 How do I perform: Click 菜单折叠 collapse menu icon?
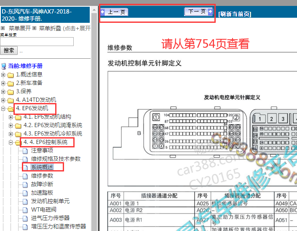[x=34, y=28]
